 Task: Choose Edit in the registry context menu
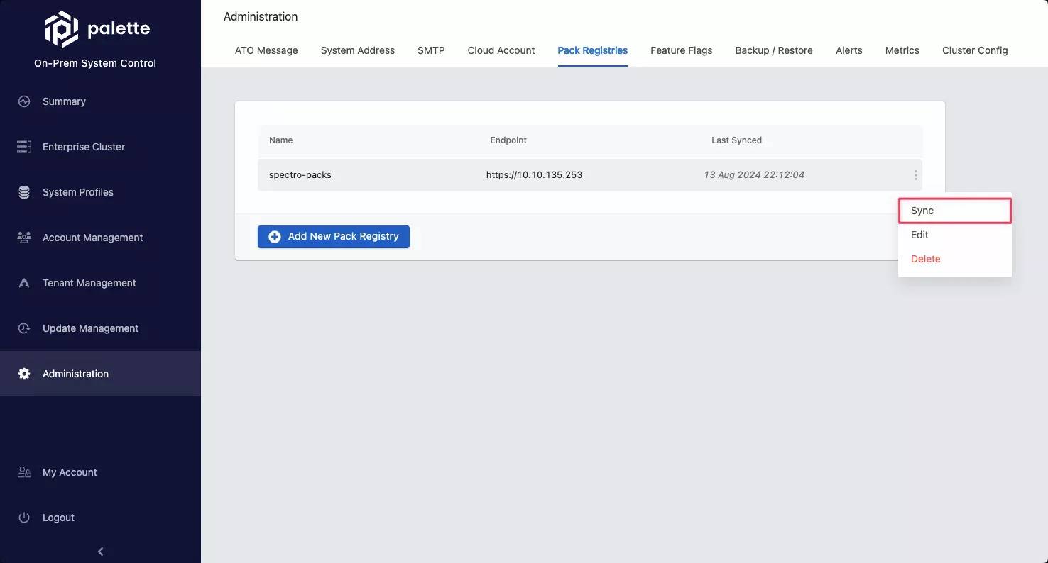pyautogui.click(x=919, y=235)
